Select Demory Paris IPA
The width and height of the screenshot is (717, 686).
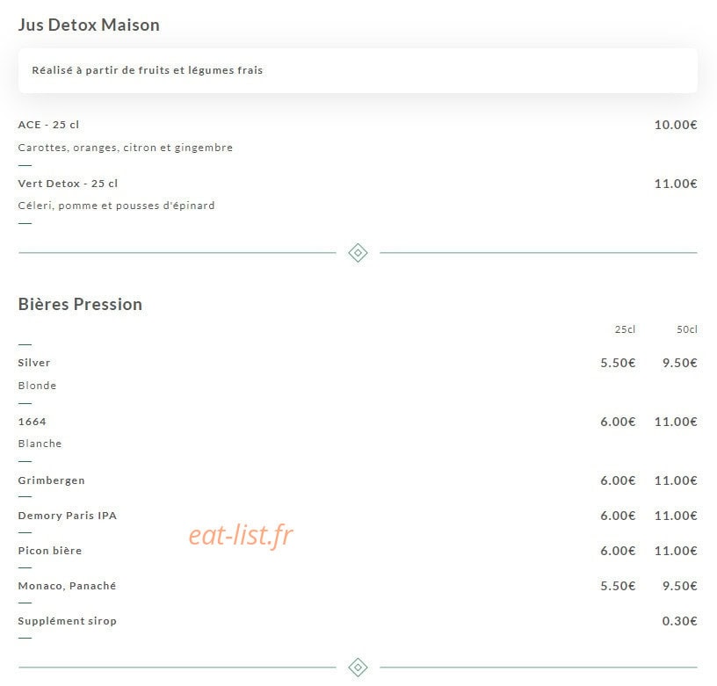pyautogui.click(x=67, y=516)
